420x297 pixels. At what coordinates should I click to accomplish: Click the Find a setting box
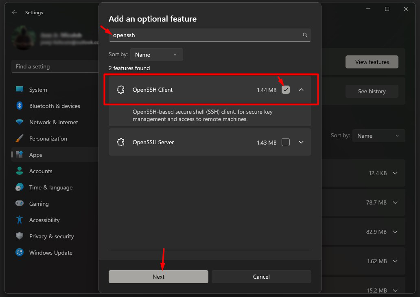coord(55,66)
